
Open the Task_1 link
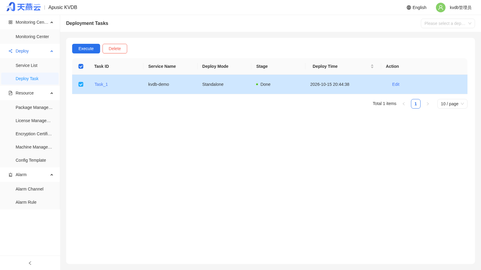coord(101,84)
